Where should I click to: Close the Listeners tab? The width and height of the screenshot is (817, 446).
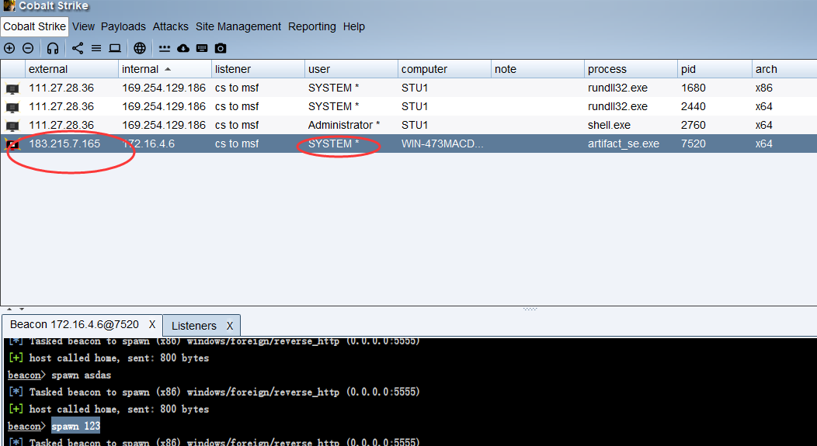[229, 326]
